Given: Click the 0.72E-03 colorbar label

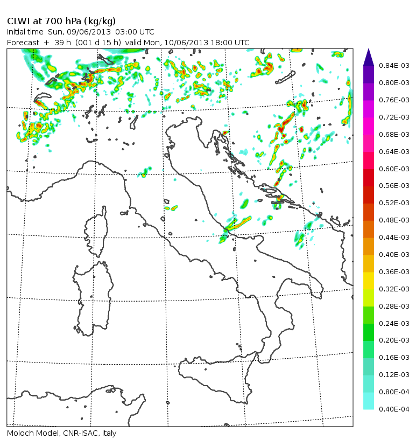Looking at the screenshot, I should (394, 117).
